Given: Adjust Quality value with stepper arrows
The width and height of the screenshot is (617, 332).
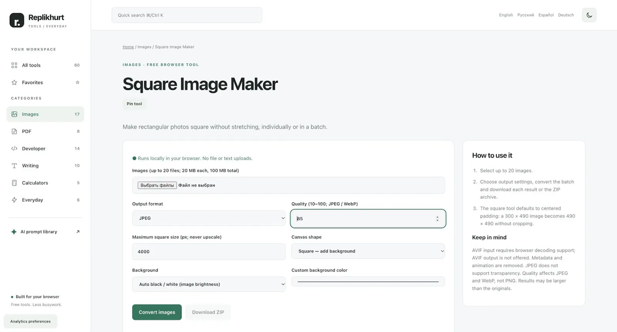Looking at the screenshot, I should click(437, 219).
